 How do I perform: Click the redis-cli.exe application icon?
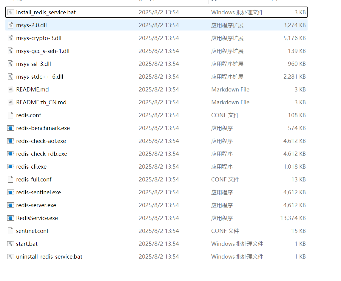(x=10, y=167)
